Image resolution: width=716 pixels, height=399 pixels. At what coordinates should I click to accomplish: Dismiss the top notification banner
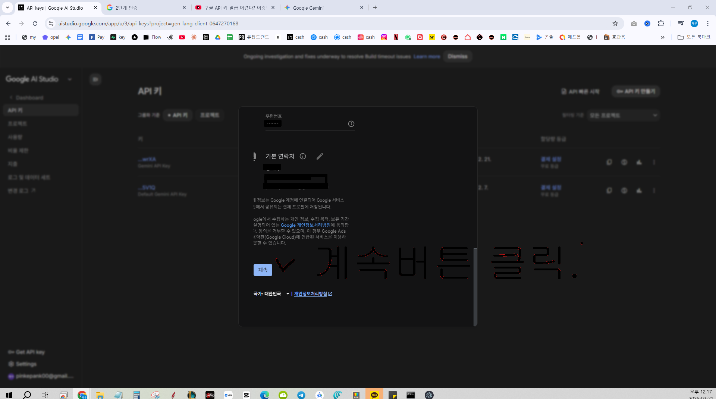pos(457,56)
